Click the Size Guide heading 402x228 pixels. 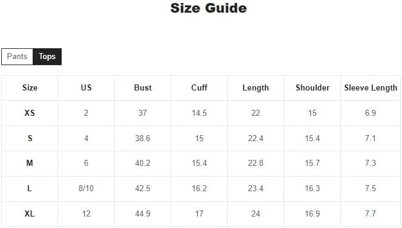[209, 8]
